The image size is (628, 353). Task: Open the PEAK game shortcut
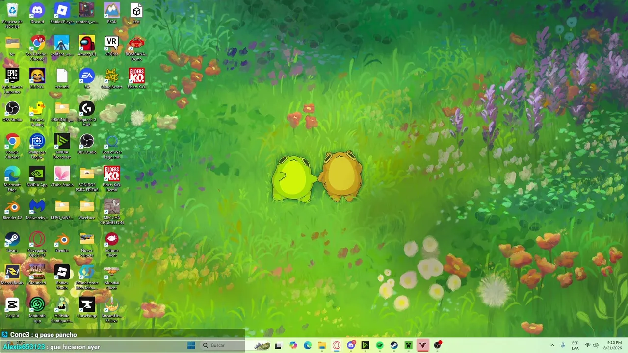(x=112, y=14)
